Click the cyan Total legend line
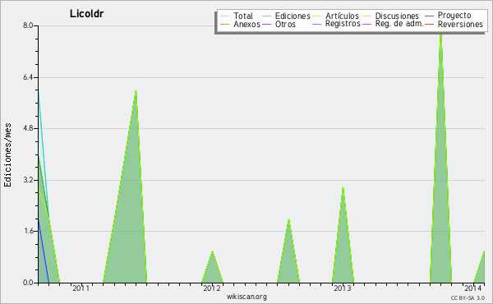 click(x=225, y=16)
